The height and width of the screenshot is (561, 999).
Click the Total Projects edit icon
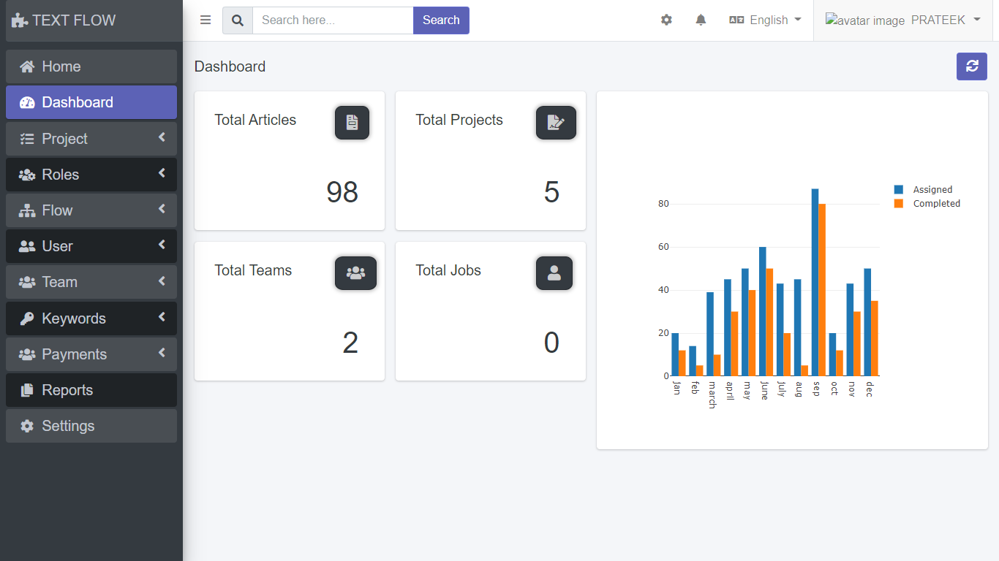click(x=556, y=123)
